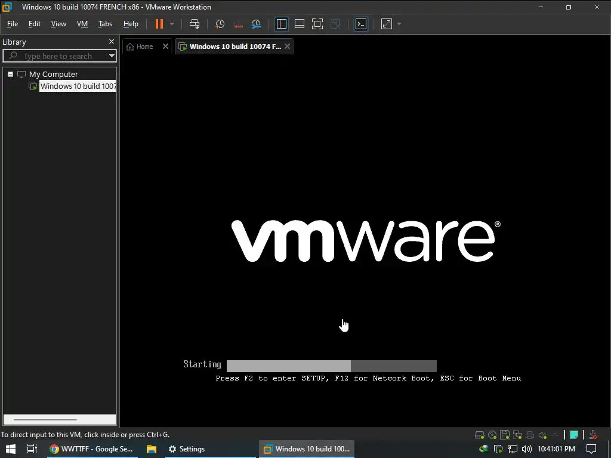Image resolution: width=611 pixels, height=458 pixels.
Task: Click the volume speaker tray icon
Action: click(527, 449)
